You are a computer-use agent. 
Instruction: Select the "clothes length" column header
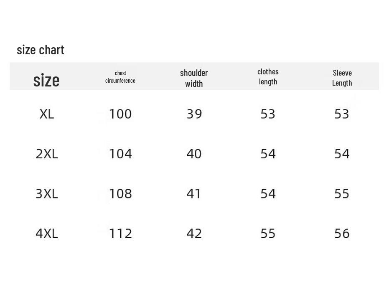(x=268, y=76)
